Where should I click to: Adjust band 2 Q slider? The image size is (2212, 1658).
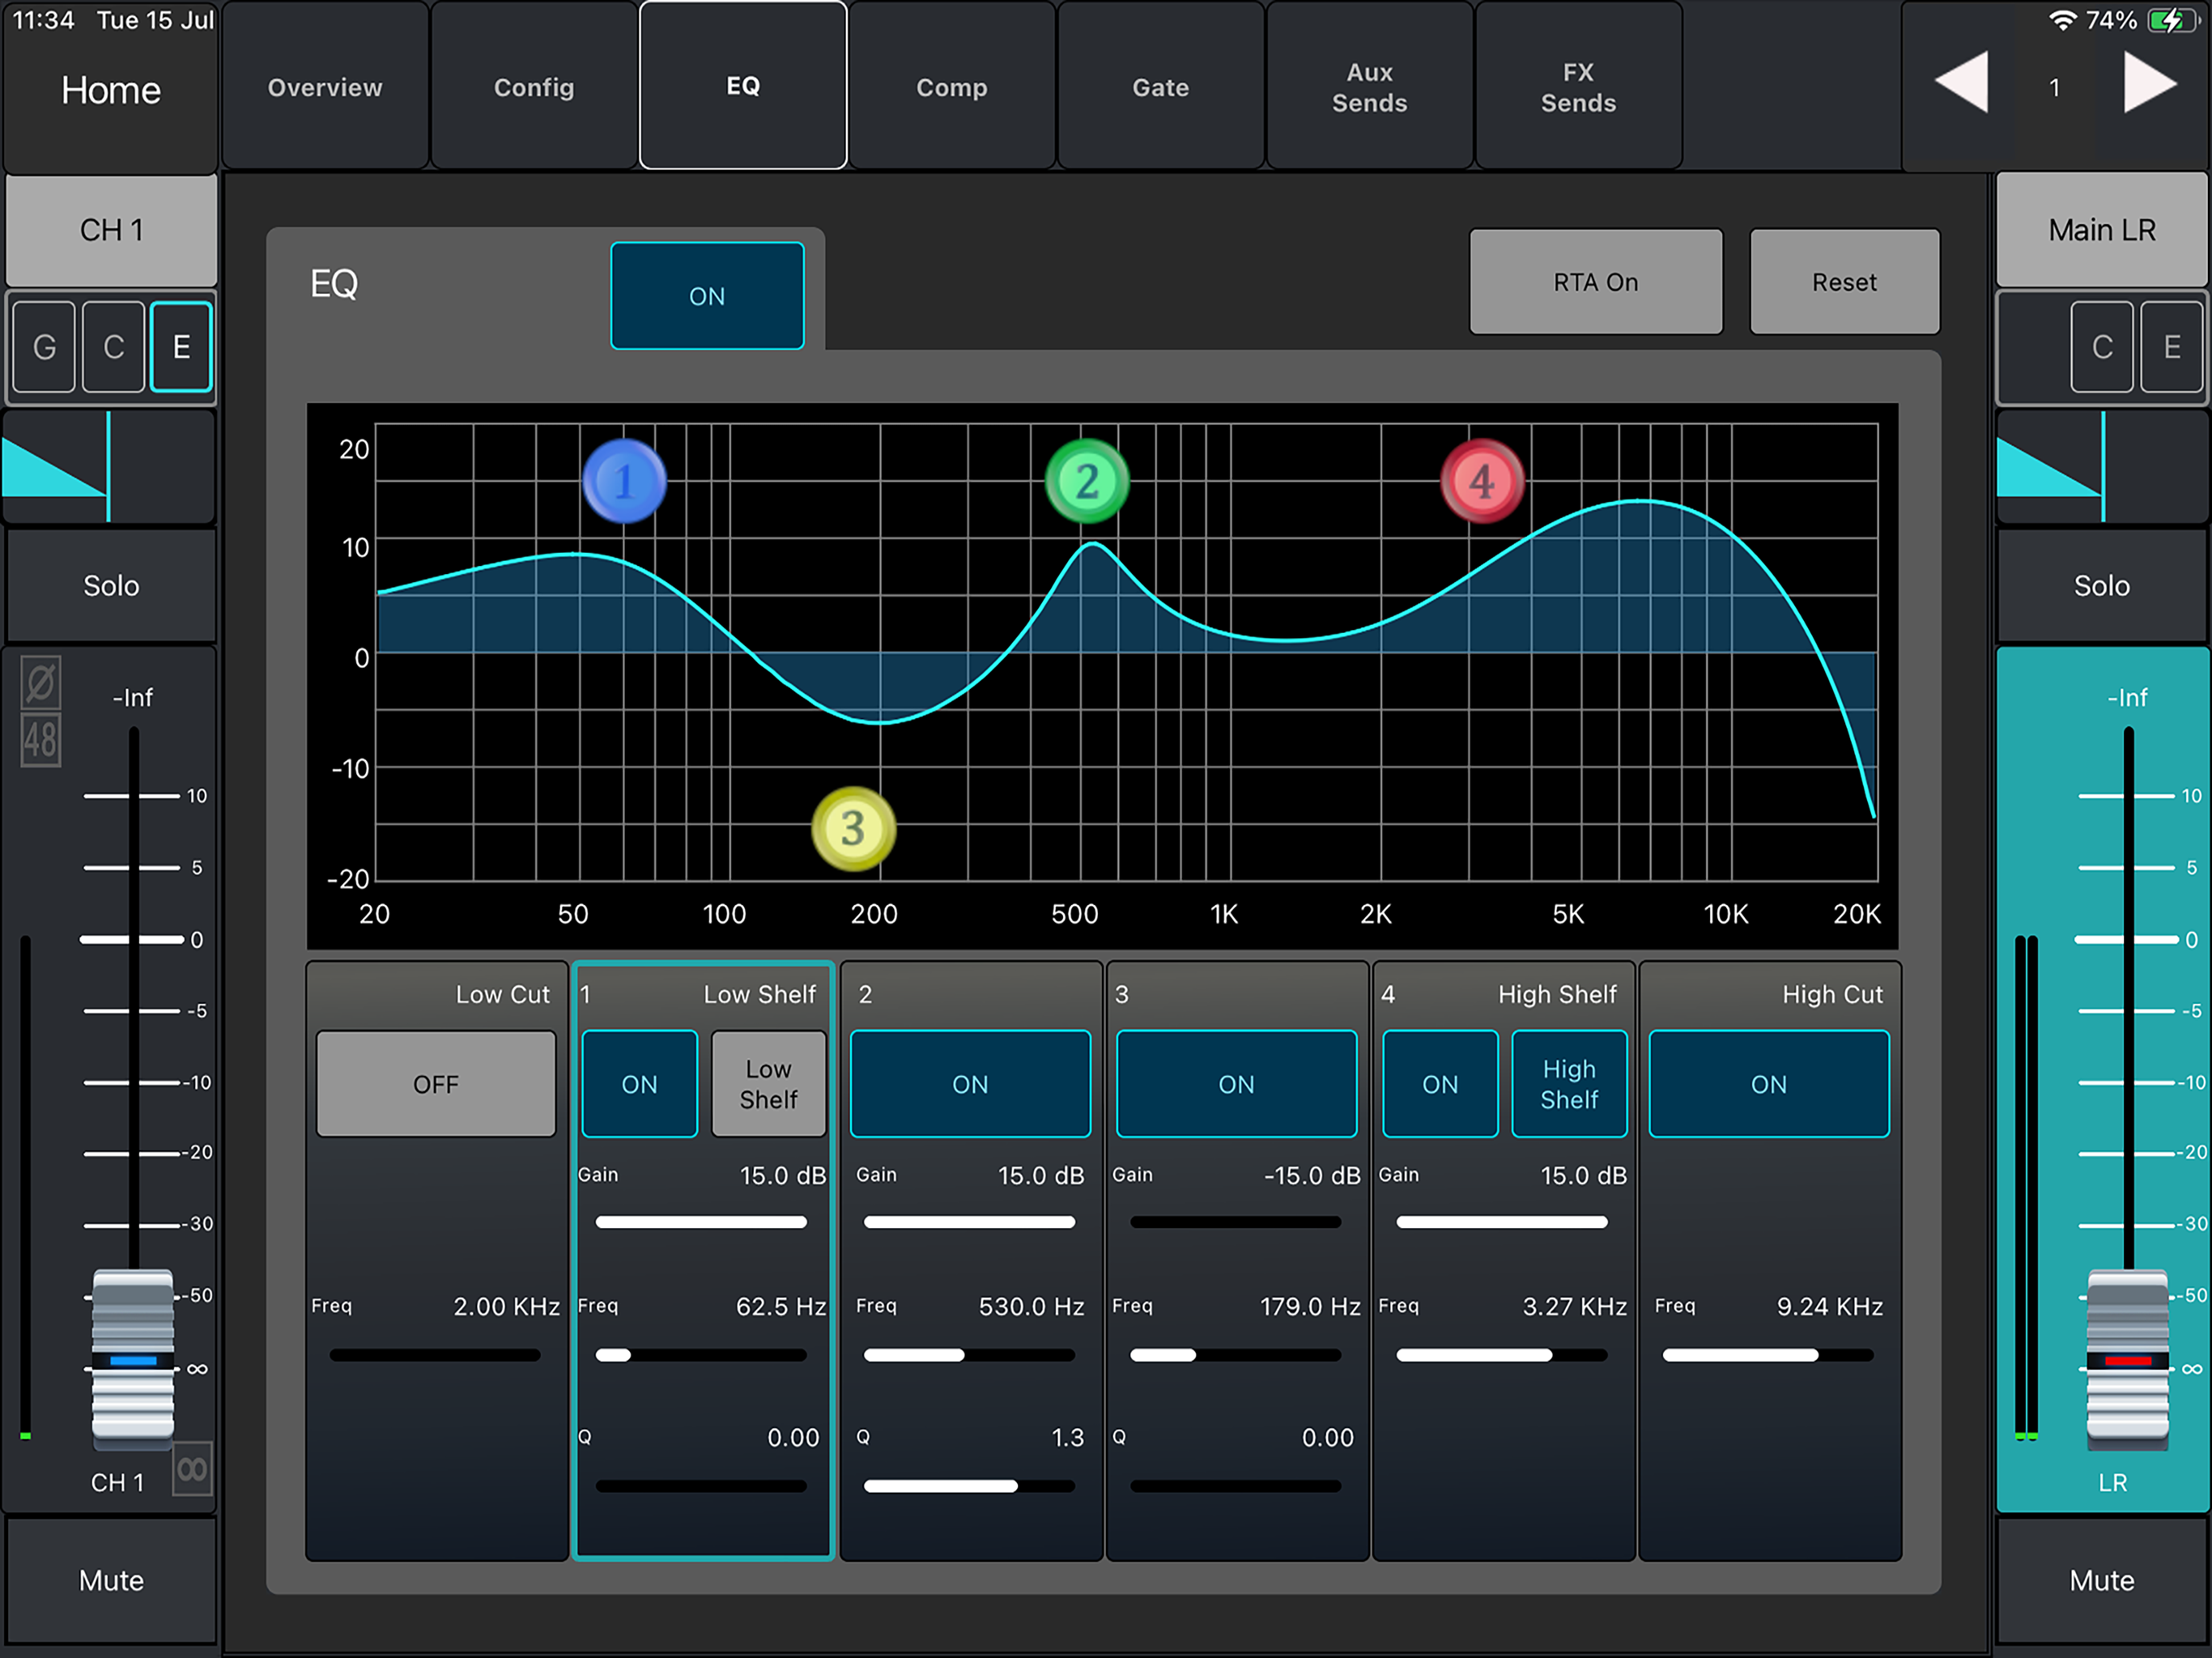(x=969, y=1486)
